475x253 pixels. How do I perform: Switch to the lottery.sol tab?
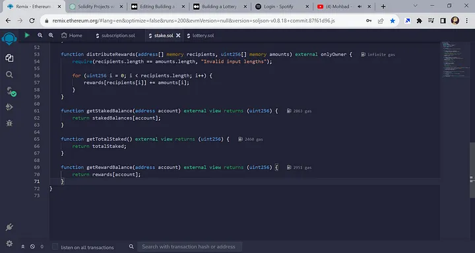[x=201, y=36]
